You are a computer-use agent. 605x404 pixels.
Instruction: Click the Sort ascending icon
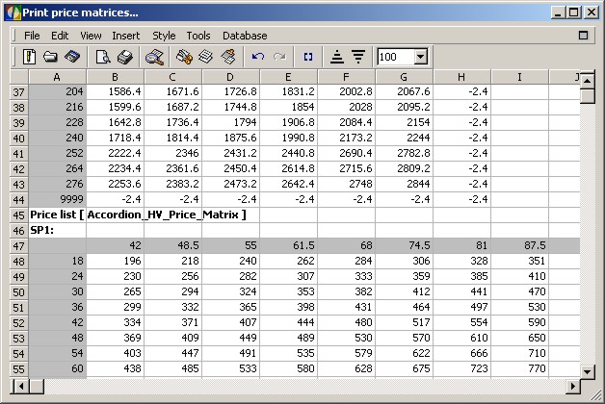336,57
